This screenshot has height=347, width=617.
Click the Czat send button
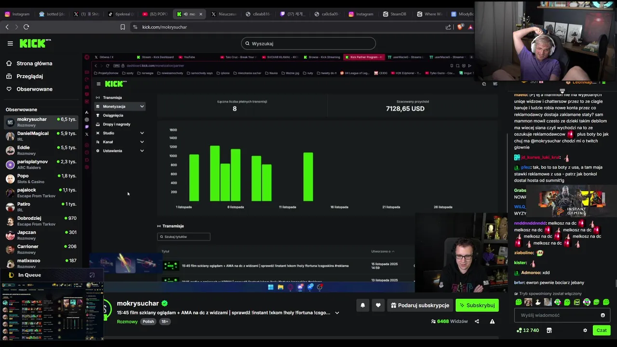[602, 331]
